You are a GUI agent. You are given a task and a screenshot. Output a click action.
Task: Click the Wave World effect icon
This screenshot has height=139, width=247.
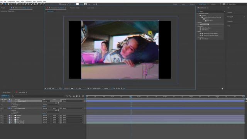[200, 39]
